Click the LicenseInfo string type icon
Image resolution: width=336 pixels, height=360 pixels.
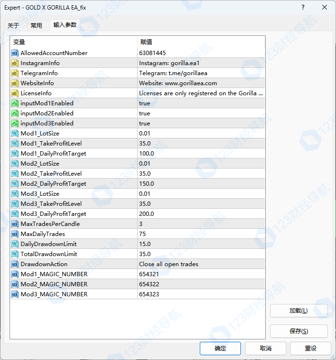click(x=15, y=93)
